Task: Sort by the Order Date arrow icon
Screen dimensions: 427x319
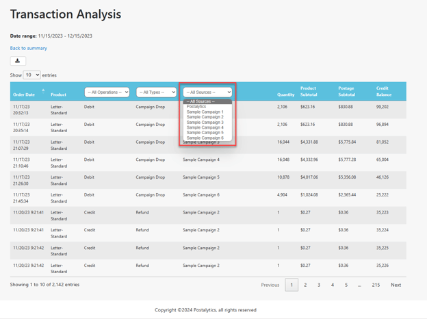Action: point(43,91)
